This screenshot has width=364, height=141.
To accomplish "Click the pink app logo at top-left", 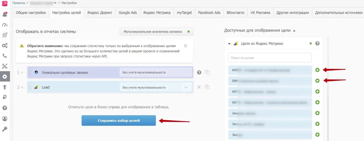I will pyautogui.click(x=5, y=3).
